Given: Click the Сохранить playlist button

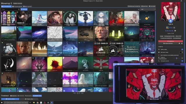Looking at the screenshot, I should point(21,96).
